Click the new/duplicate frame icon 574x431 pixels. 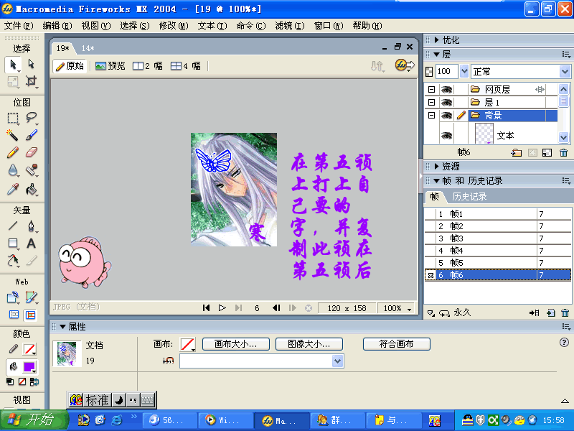[550, 313]
